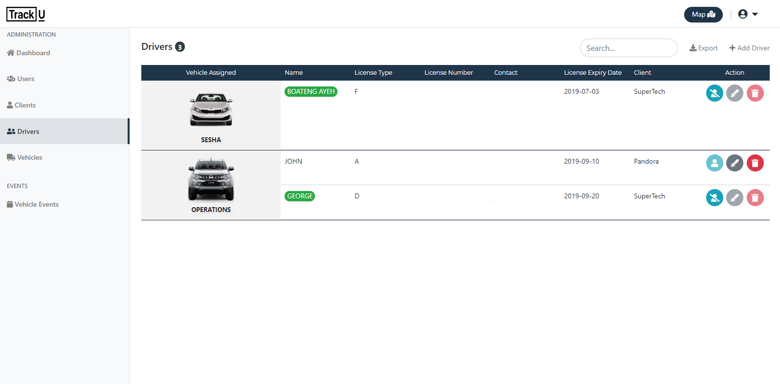This screenshot has width=780, height=384.
Task: Unassign BOATENG AYEH from vehicle icon
Action: pos(714,93)
